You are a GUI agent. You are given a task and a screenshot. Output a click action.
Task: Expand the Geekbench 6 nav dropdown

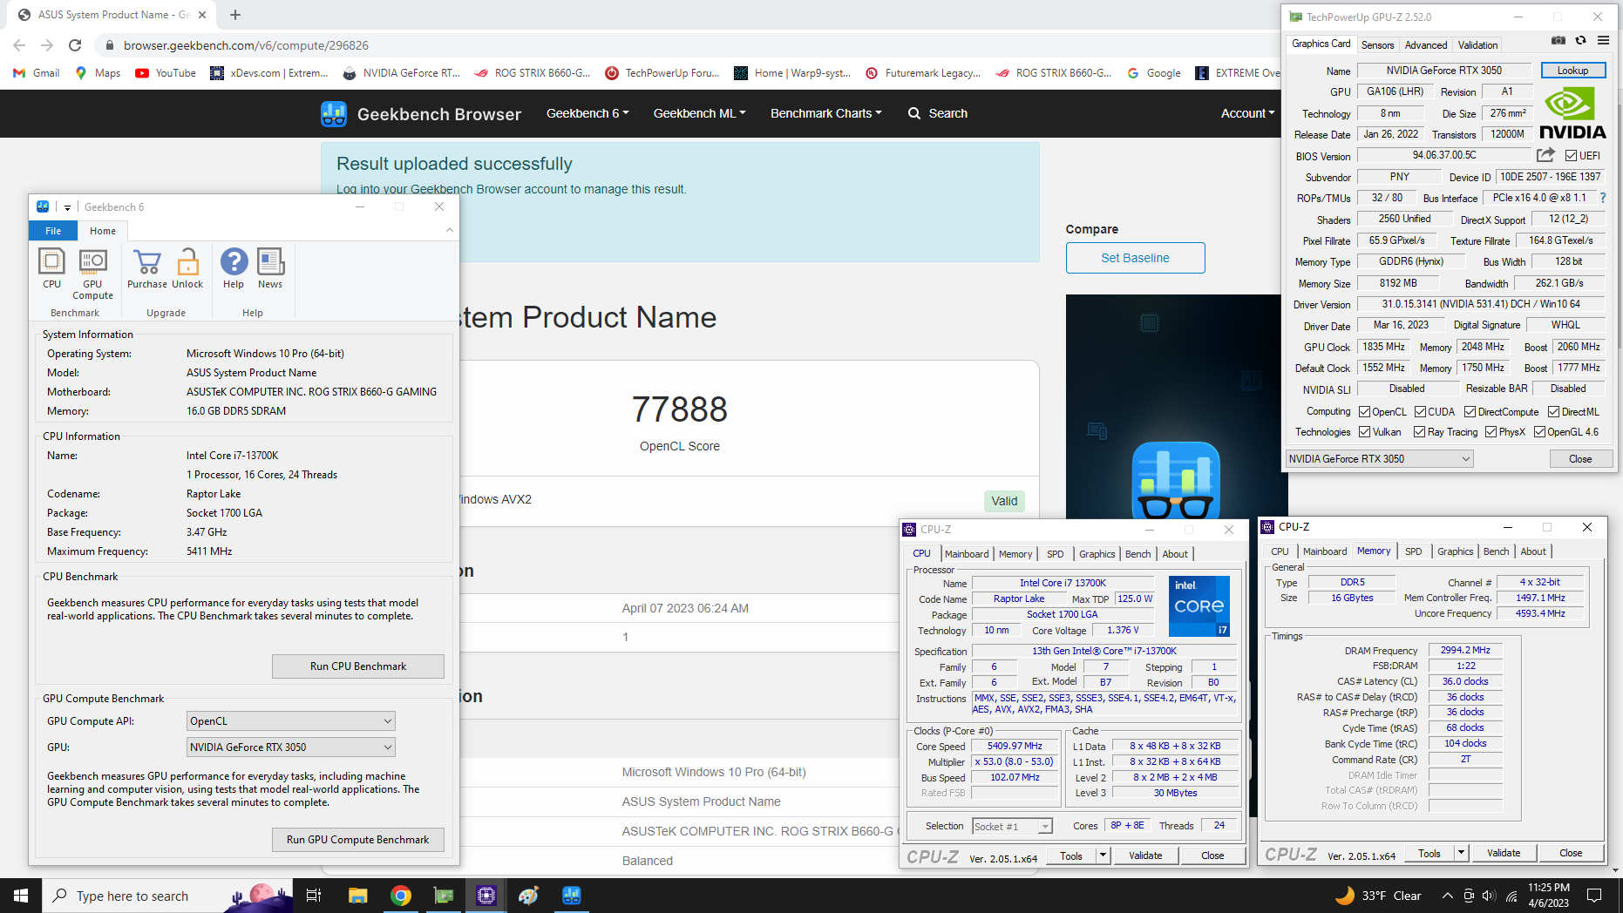pos(587,113)
